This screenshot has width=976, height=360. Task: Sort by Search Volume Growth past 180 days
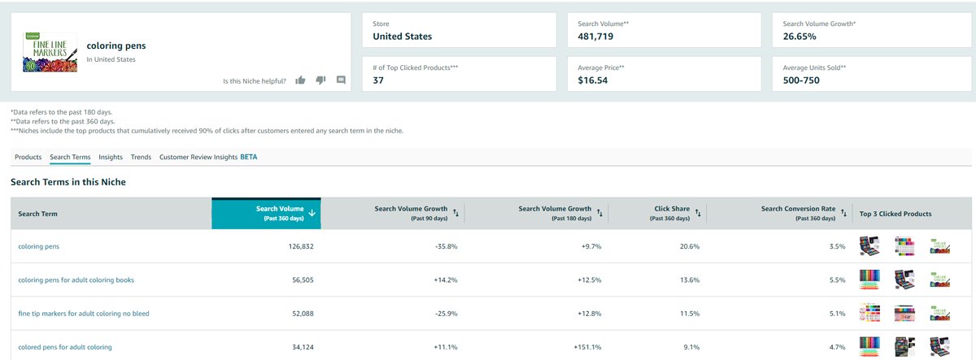click(x=599, y=213)
